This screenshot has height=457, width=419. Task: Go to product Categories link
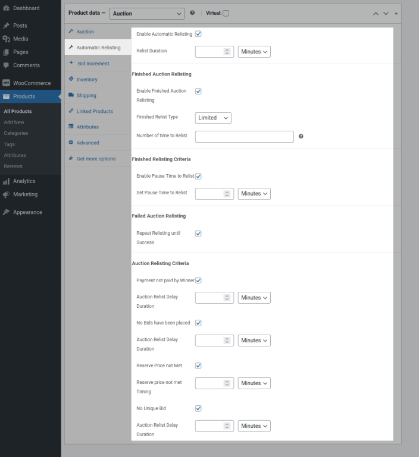[16, 133]
